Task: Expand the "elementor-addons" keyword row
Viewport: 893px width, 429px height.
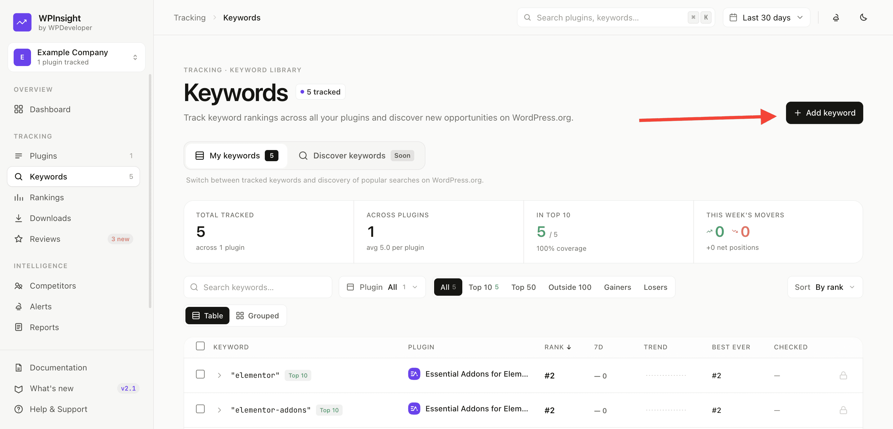Action: 220,410
